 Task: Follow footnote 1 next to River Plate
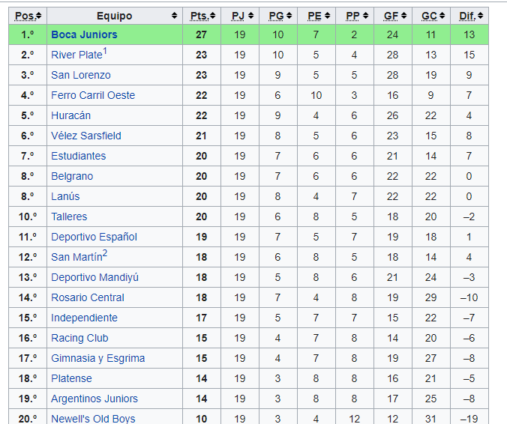coord(105,52)
